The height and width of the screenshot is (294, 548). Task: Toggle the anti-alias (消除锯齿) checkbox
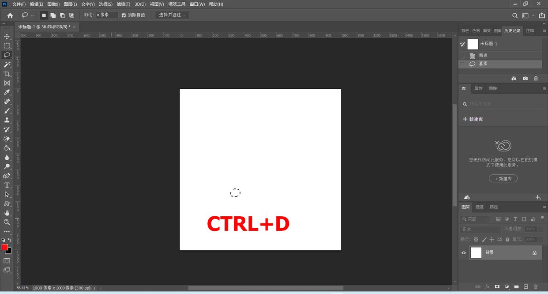coord(124,15)
